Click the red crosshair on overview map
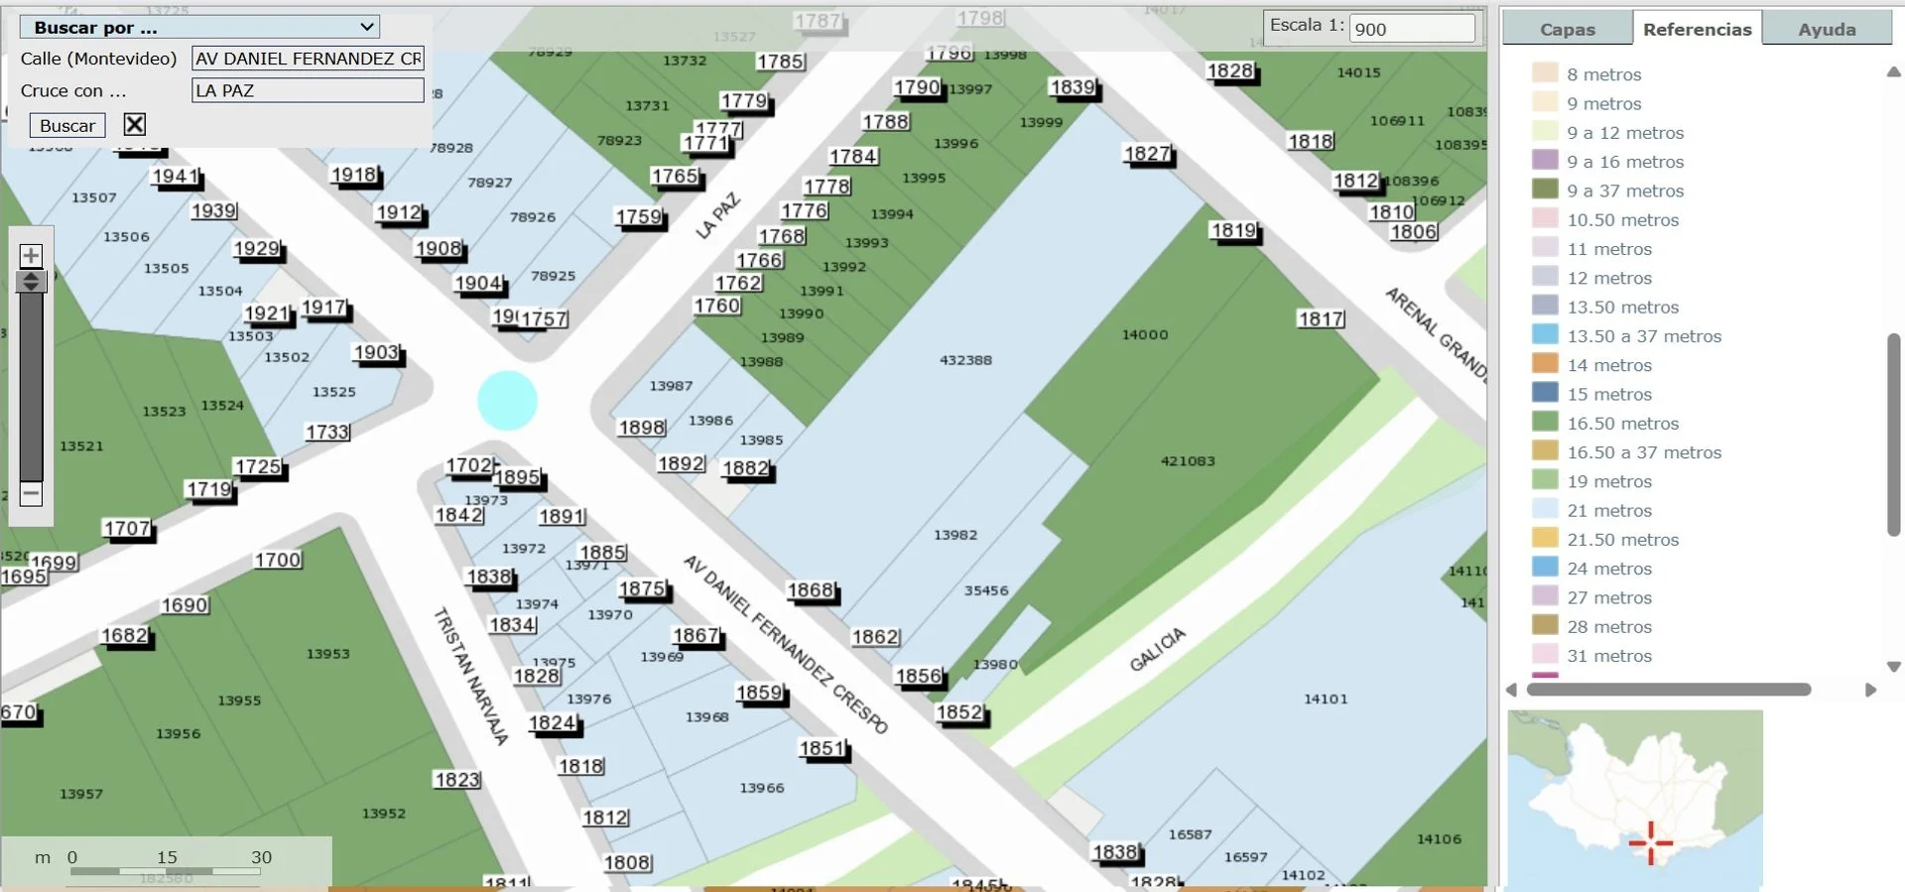This screenshot has height=892, width=1905. click(1651, 843)
